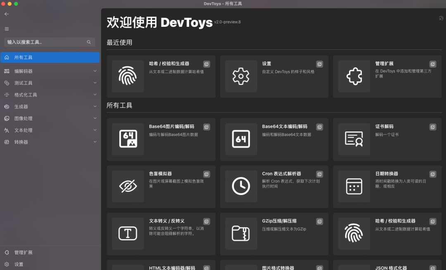Focus the tool search input field
This screenshot has height=270, width=446.
pyautogui.click(x=50, y=42)
